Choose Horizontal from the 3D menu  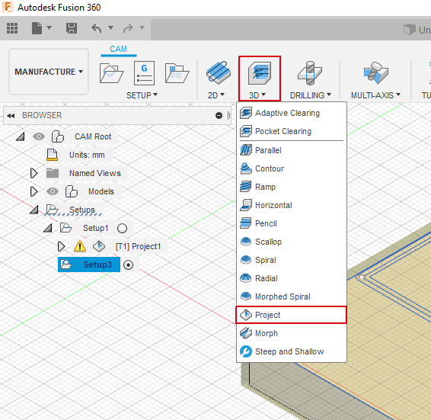(x=292, y=205)
